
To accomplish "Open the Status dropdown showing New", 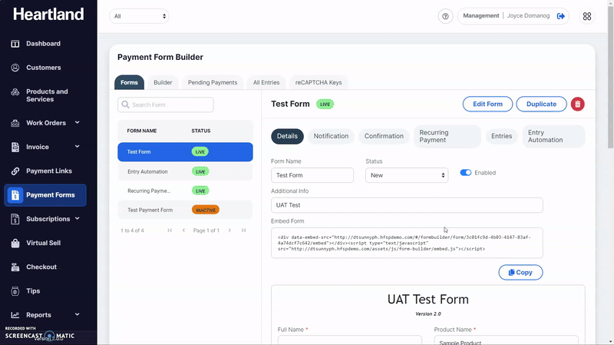I will pyautogui.click(x=407, y=175).
